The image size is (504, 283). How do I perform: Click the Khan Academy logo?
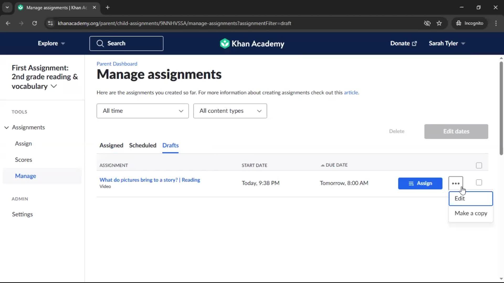click(x=252, y=43)
